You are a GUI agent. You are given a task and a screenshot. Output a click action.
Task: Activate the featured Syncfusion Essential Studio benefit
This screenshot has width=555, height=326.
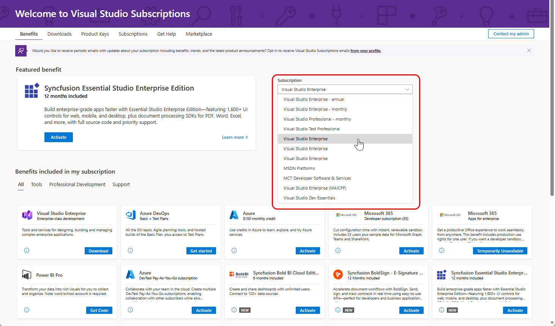pyautogui.click(x=58, y=137)
